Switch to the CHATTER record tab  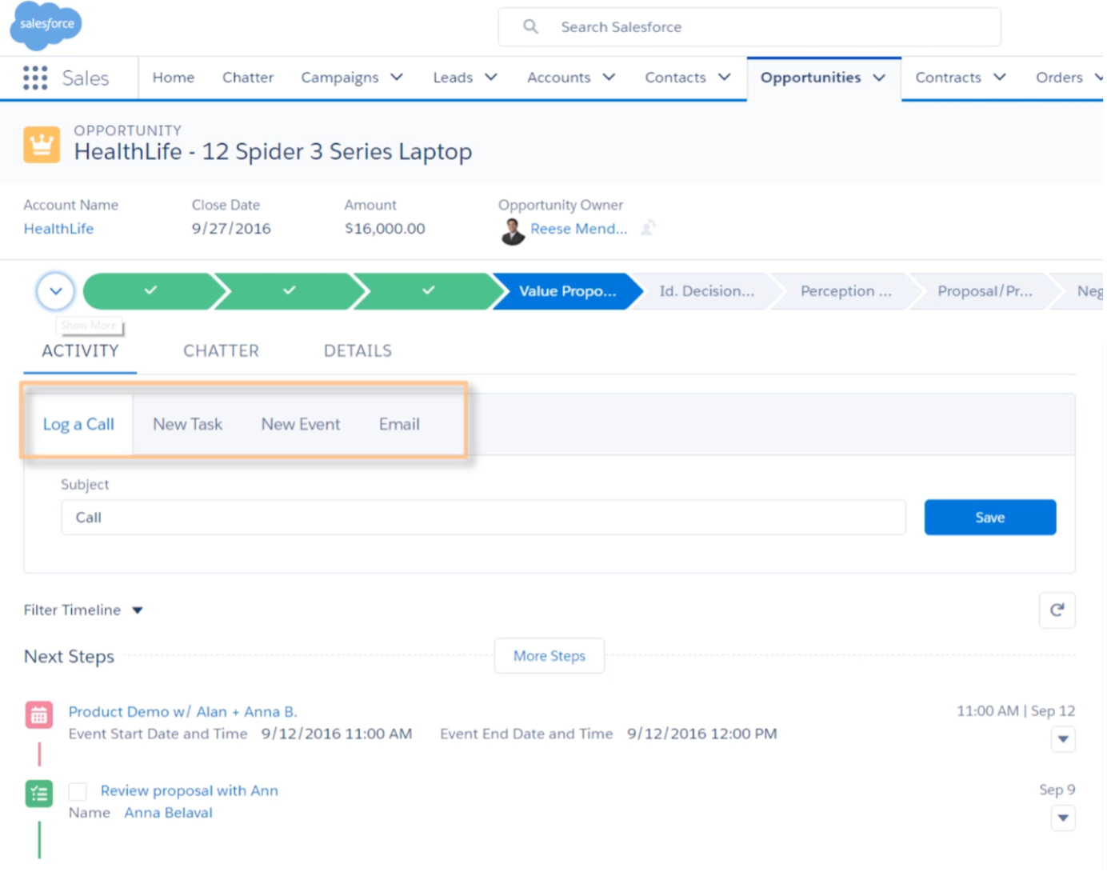tap(221, 350)
